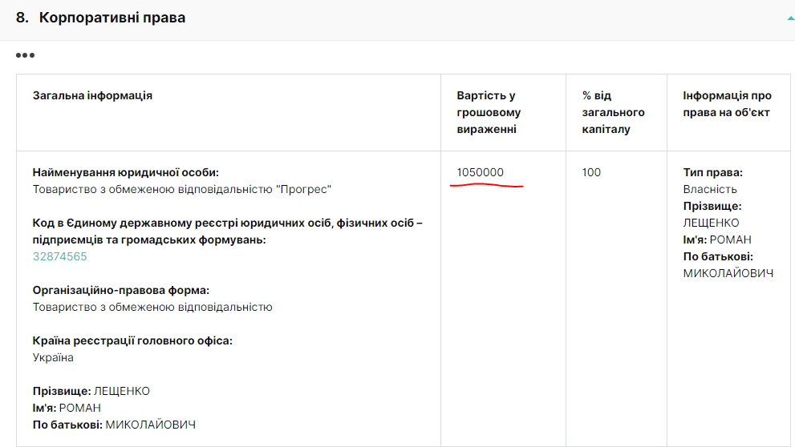Click the three-dots ellipsis icon
The height and width of the screenshot is (447, 795).
coord(25,55)
